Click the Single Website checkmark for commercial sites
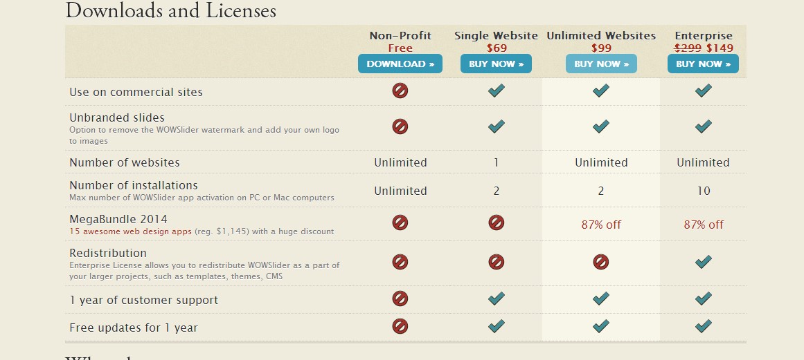804x360 pixels. (497, 91)
